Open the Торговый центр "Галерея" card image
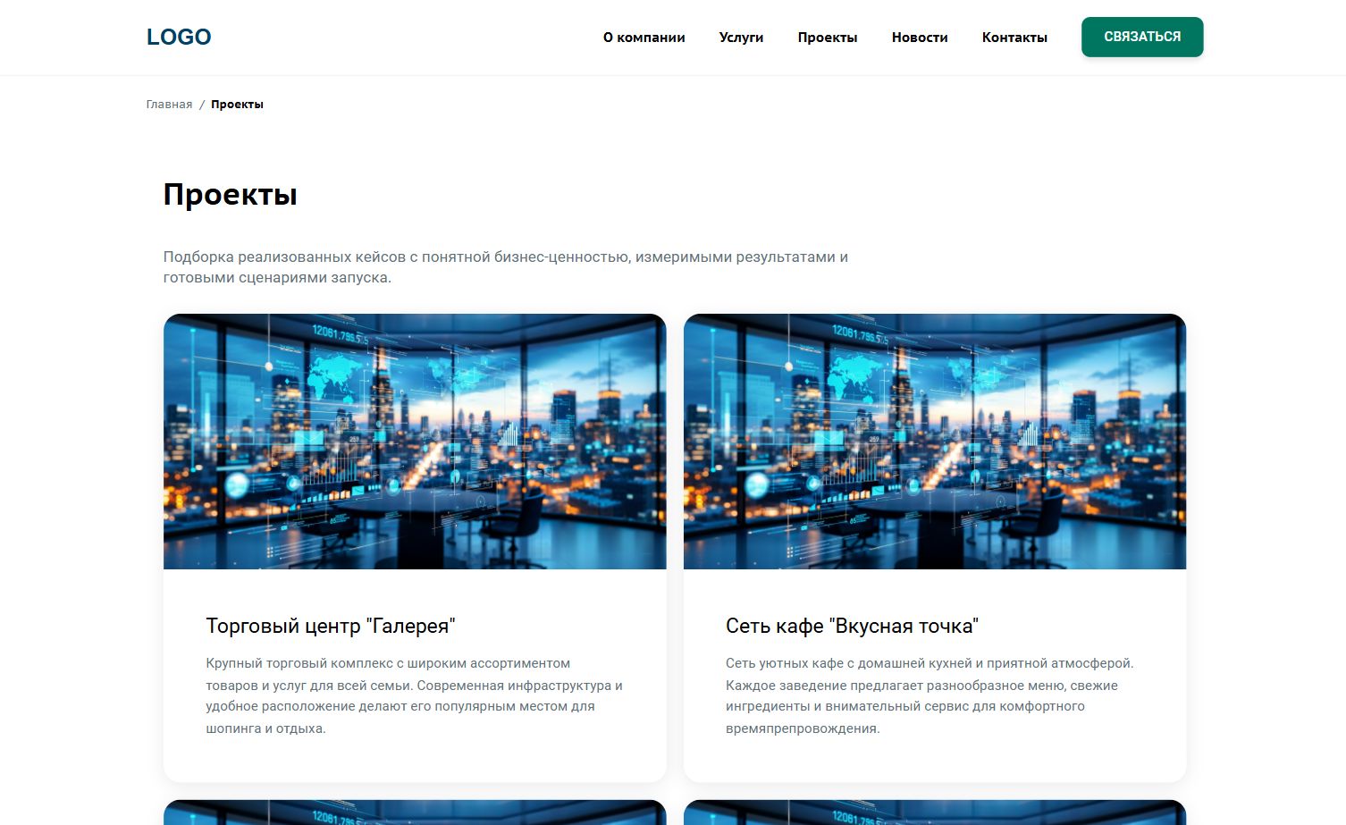The width and height of the screenshot is (1346, 825). [x=415, y=442]
